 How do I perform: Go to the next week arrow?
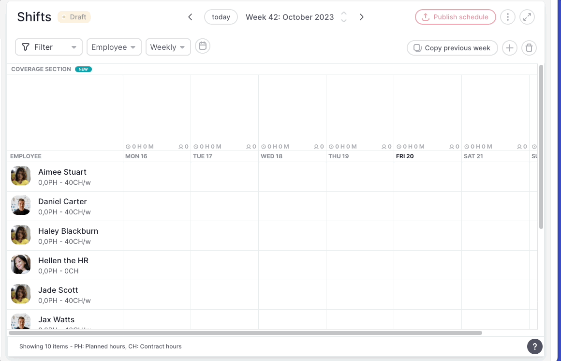pyautogui.click(x=361, y=17)
